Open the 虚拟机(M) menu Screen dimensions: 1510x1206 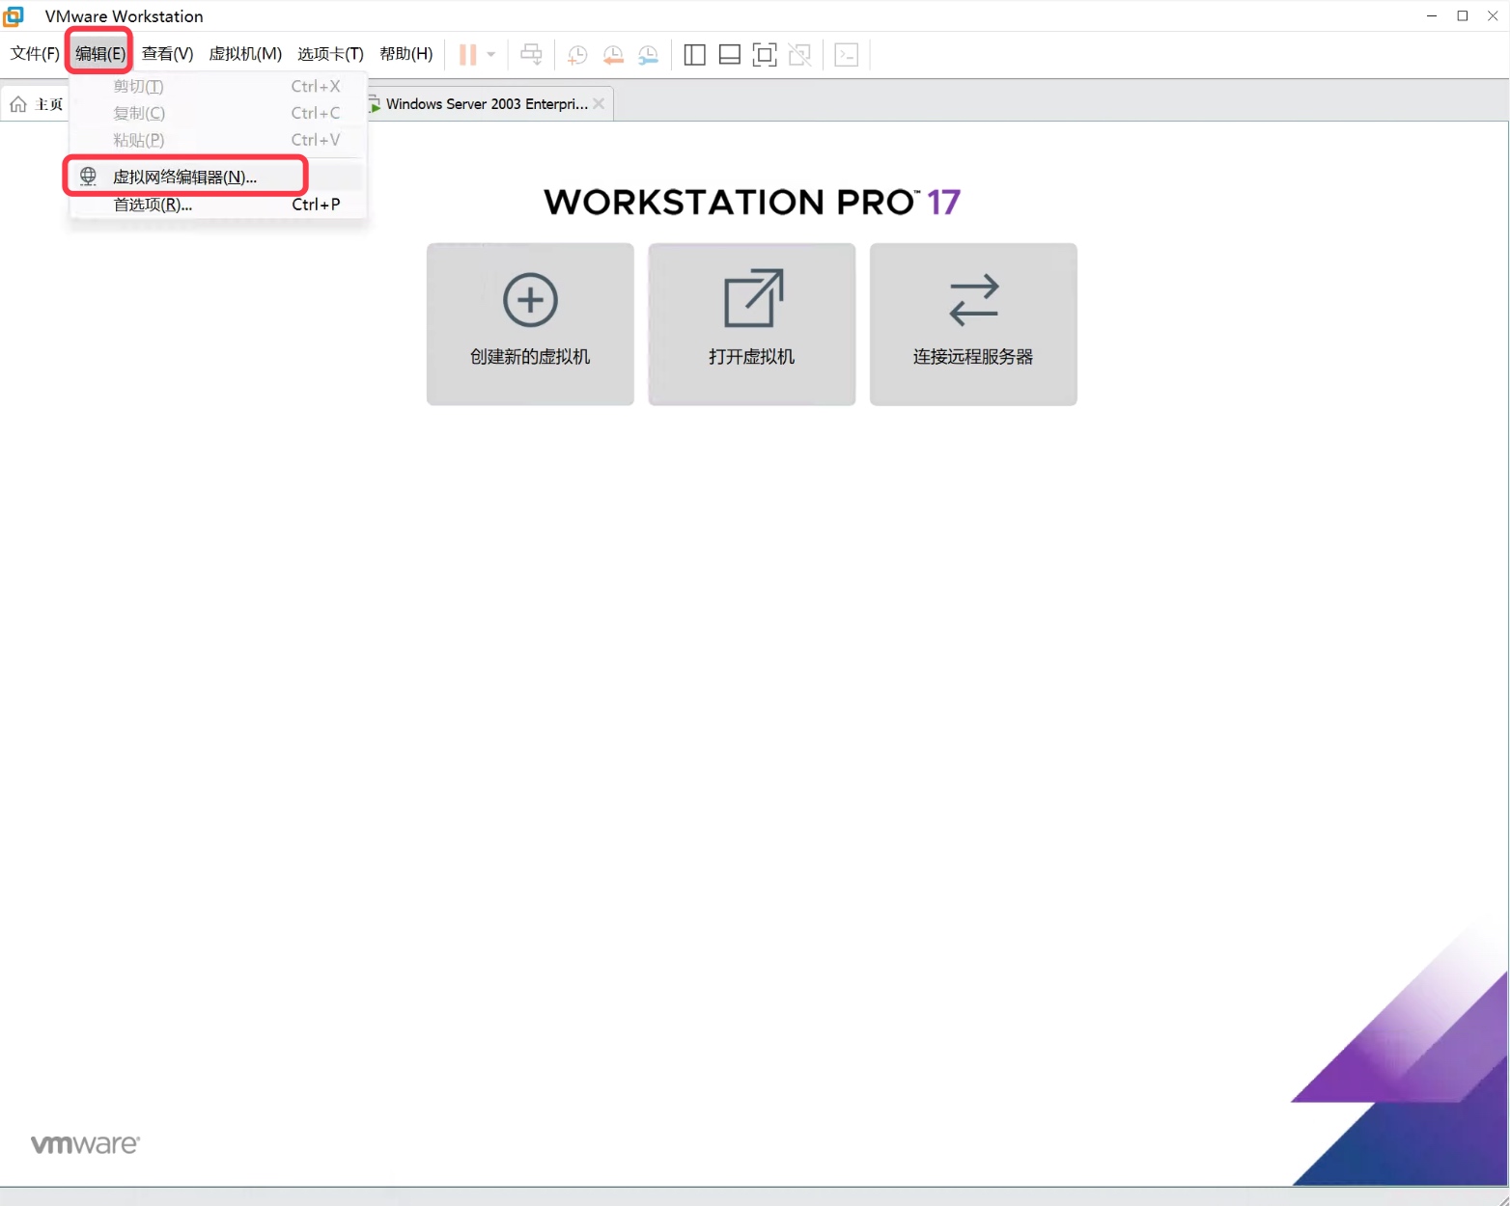point(245,54)
